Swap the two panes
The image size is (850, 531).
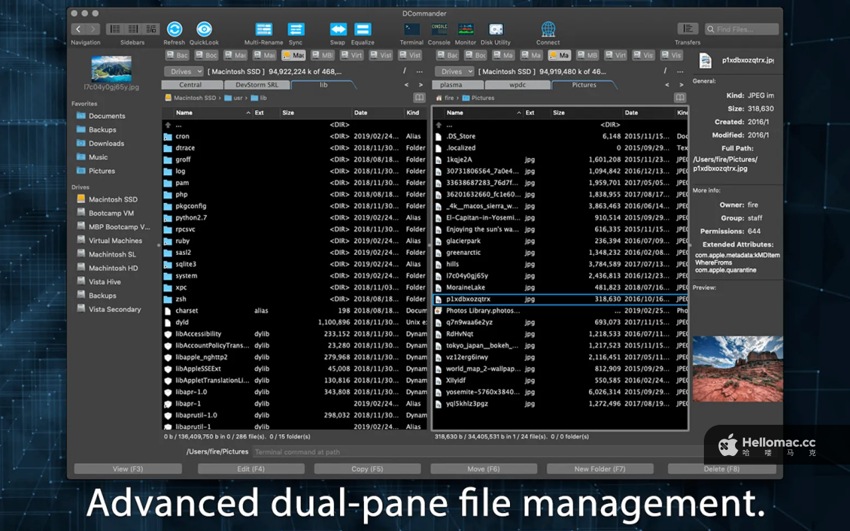tap(338, 29)
